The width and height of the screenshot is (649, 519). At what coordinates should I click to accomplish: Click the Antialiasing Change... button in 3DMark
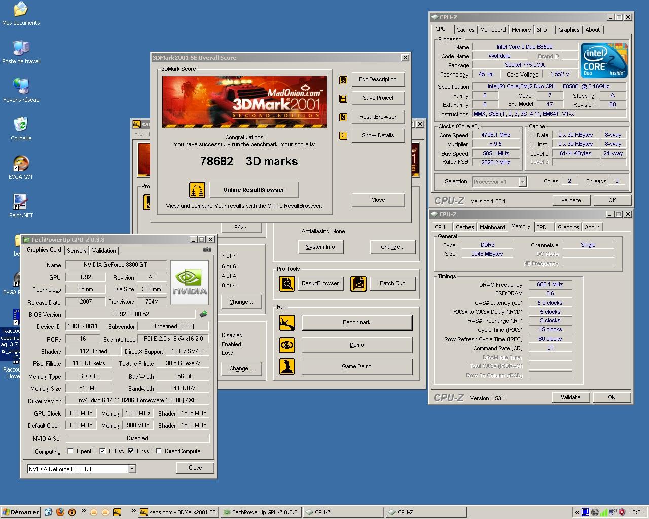[x=392, y=247]
